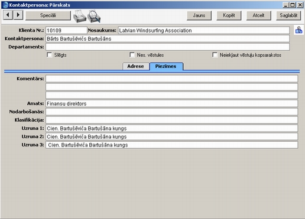Tick the Slēgts checkbox
Screen dimensions: 305x219
coord(49,55)
